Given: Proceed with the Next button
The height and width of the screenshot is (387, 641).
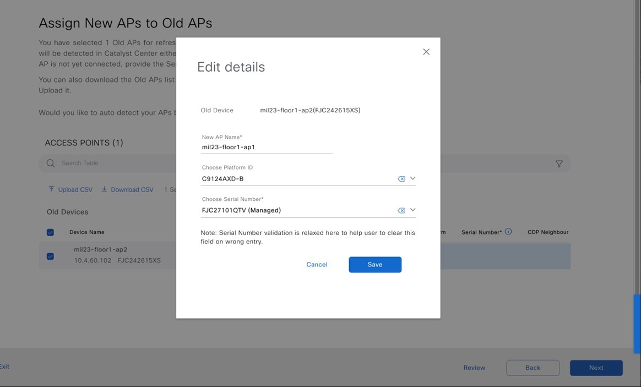Looking at the screenshot, I should (x=596, y=368).
